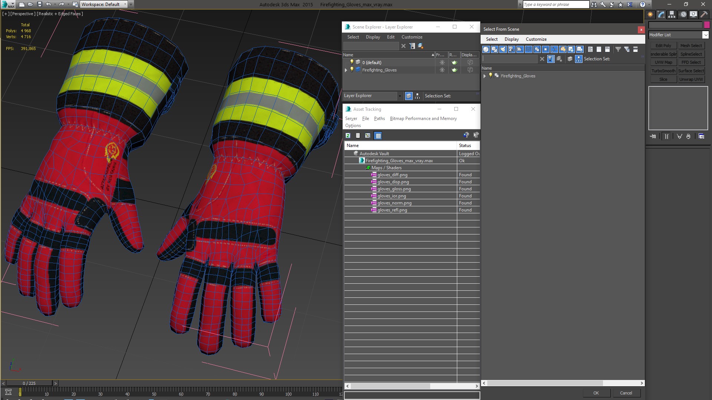The width and height of the screenshot is (712, 400).
Task: Click OK to confirm Select From Scene
Action: [x=596, y=393]
